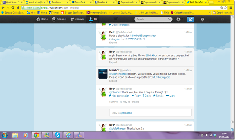The height and width of the screenshot is (140, 235).
Task: Open More options on Thank you tweet
Action: [x=170, y=96]
